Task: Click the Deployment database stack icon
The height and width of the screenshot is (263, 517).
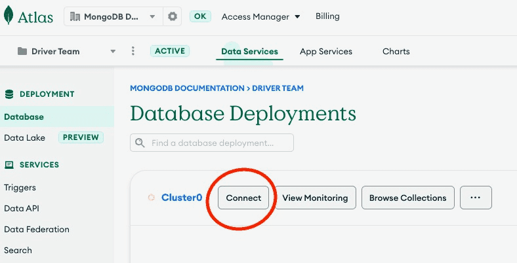Action: pyautogui.click(x=9, y=94)
